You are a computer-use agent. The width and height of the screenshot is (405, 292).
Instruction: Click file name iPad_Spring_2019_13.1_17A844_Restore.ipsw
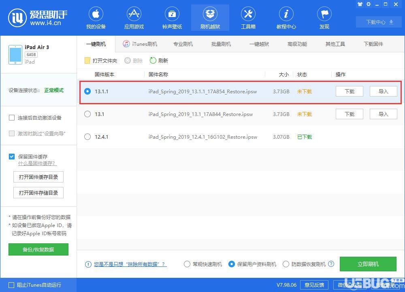201,114
